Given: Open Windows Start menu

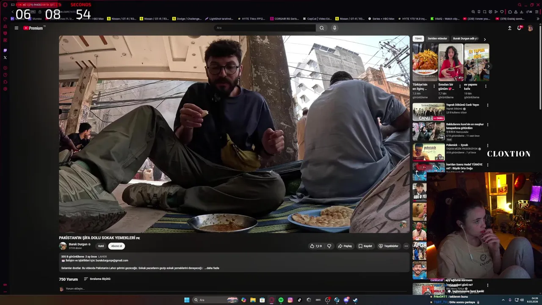Looking at the screenshot, I should point(187,300).
